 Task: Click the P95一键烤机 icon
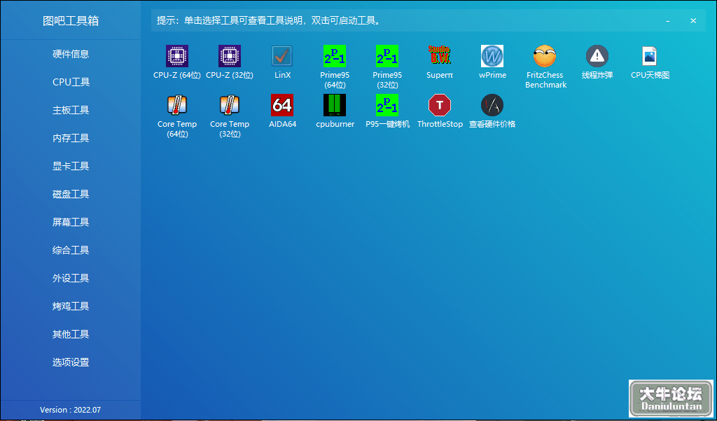click(387, 105)
